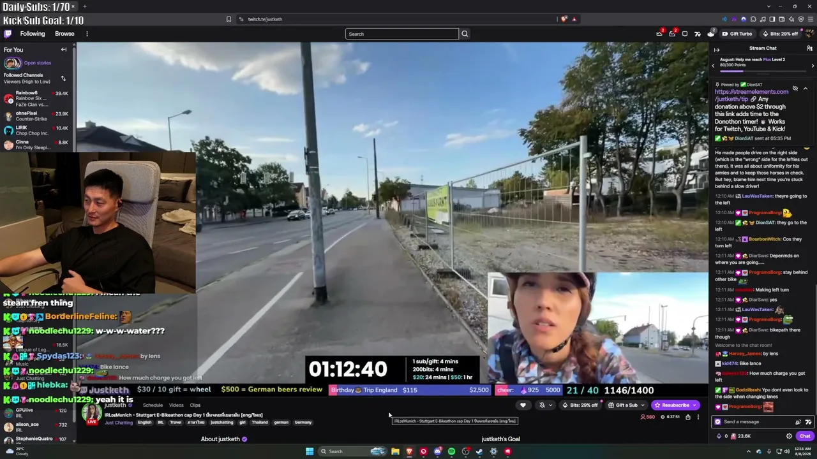
Task: Toggle the browser sidebar panel icon
Action: (x=772, y=19)
